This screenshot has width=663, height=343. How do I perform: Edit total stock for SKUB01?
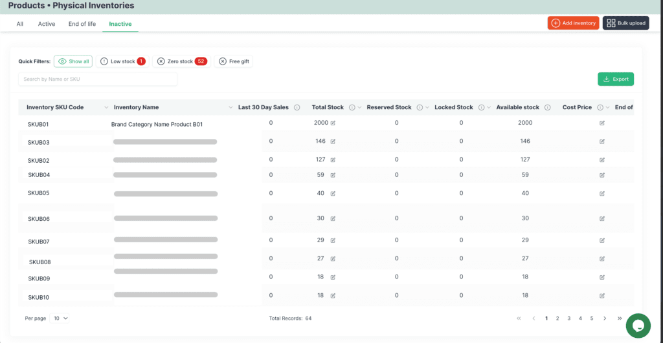(x=333, y=123)
